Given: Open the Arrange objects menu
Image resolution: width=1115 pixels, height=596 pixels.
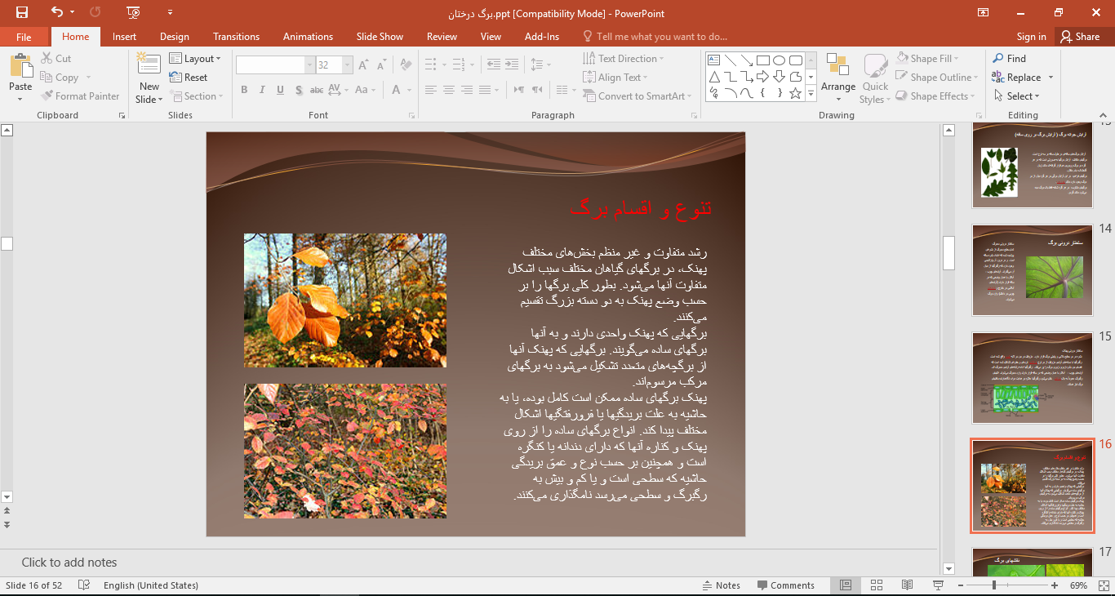Looking at the screenshot, I should click(x=838, y=78).
